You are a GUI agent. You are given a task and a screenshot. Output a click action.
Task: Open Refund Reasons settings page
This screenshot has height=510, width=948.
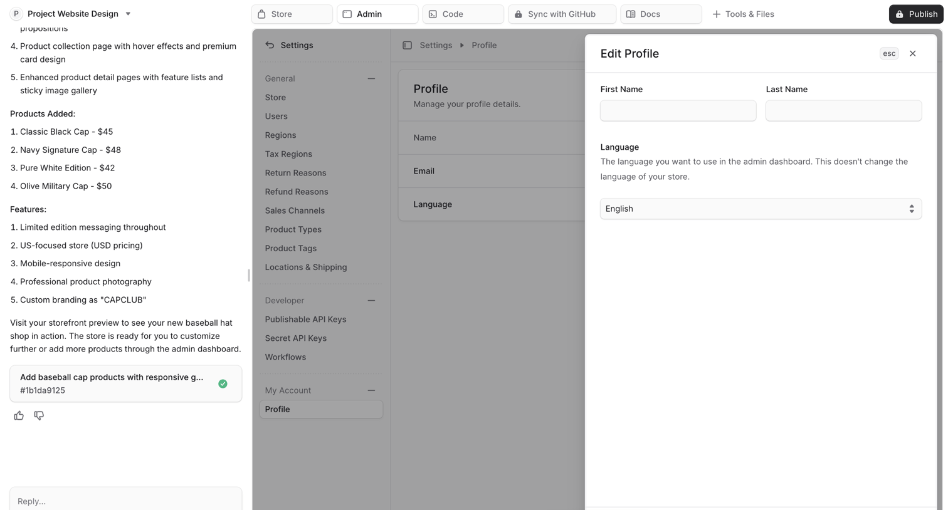[297, 191]
